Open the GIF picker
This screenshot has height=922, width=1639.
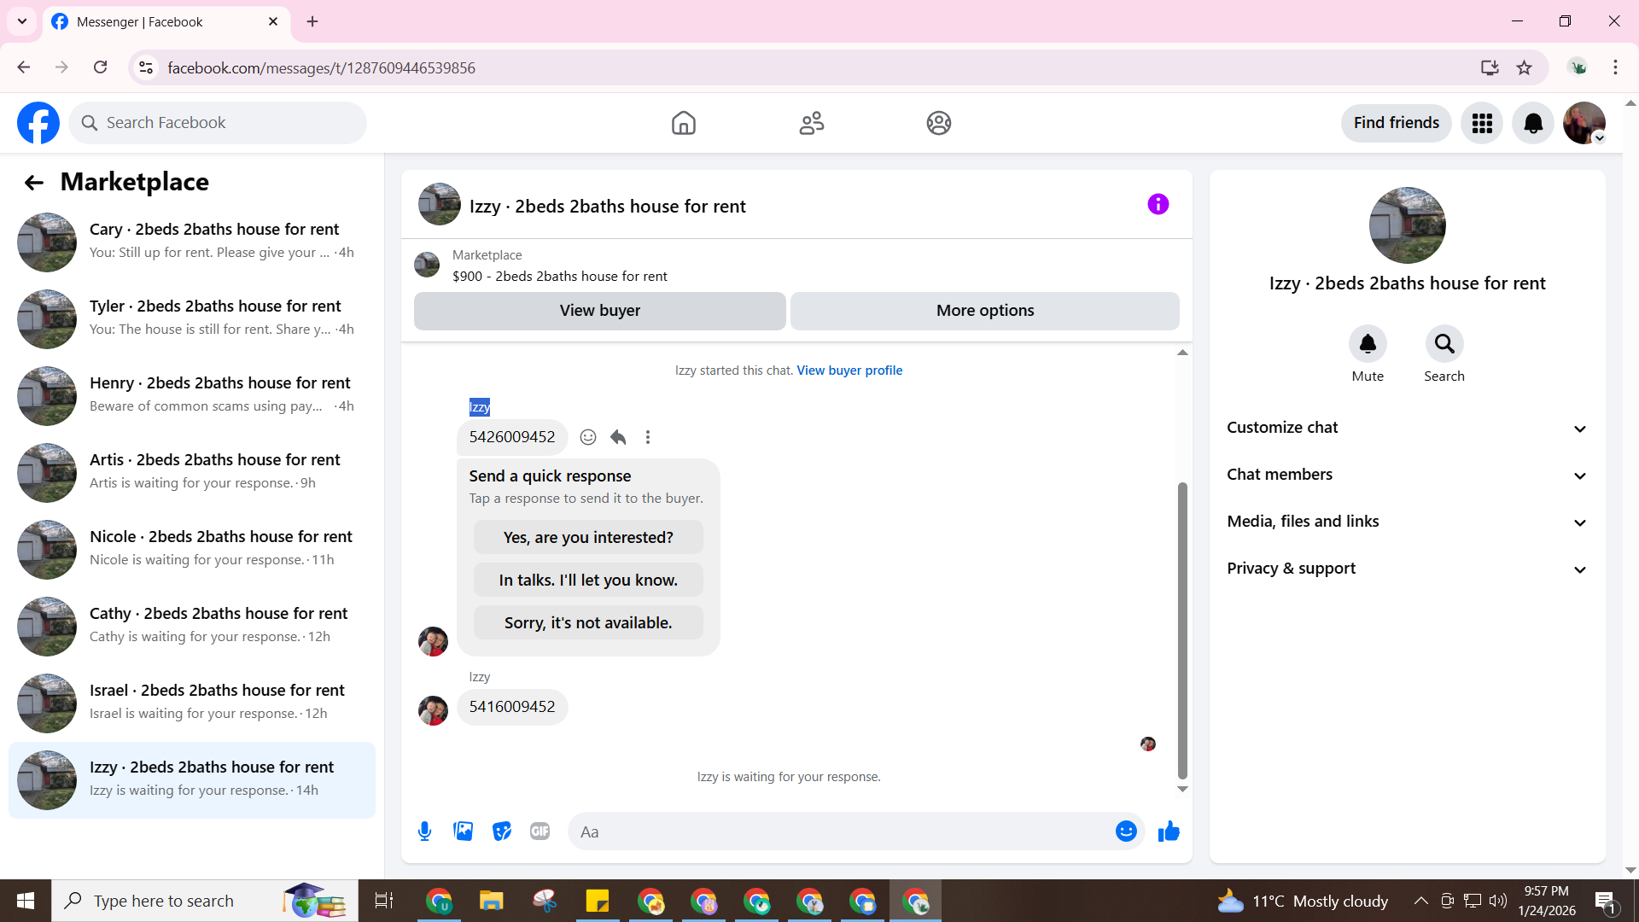tap(540, 832)
